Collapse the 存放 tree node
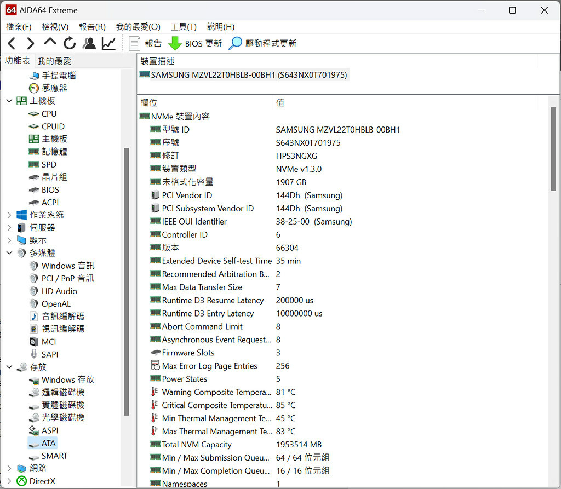Image resolution: width=561 pixels, height=489 pixels. tap(9, 367)
